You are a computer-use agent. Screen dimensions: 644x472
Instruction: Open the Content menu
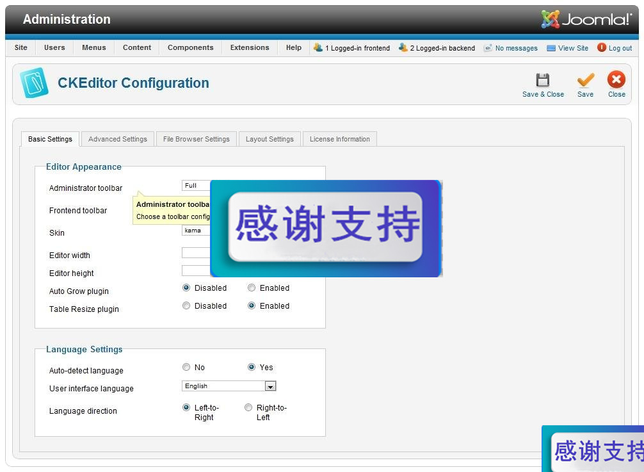click(137, 47)
